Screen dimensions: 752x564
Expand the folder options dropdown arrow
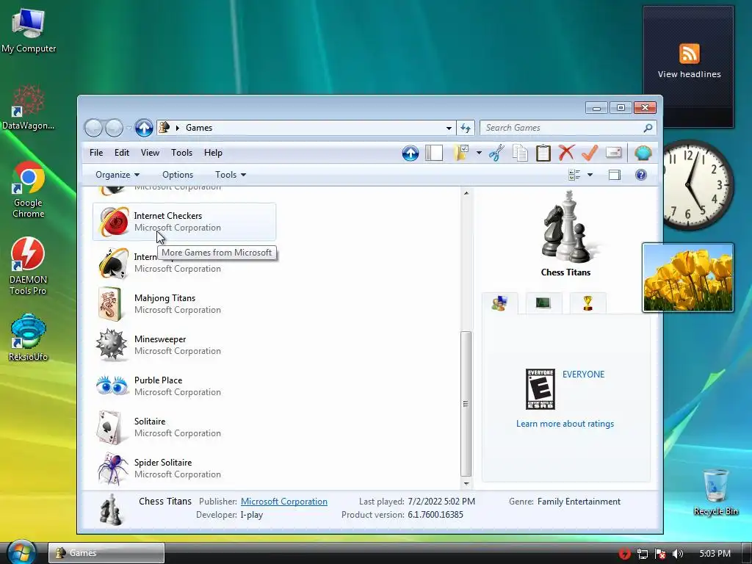click(479, 153)
